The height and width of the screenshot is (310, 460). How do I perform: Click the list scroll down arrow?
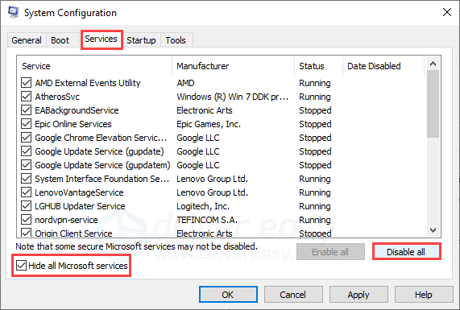click(x=433, y=230)
